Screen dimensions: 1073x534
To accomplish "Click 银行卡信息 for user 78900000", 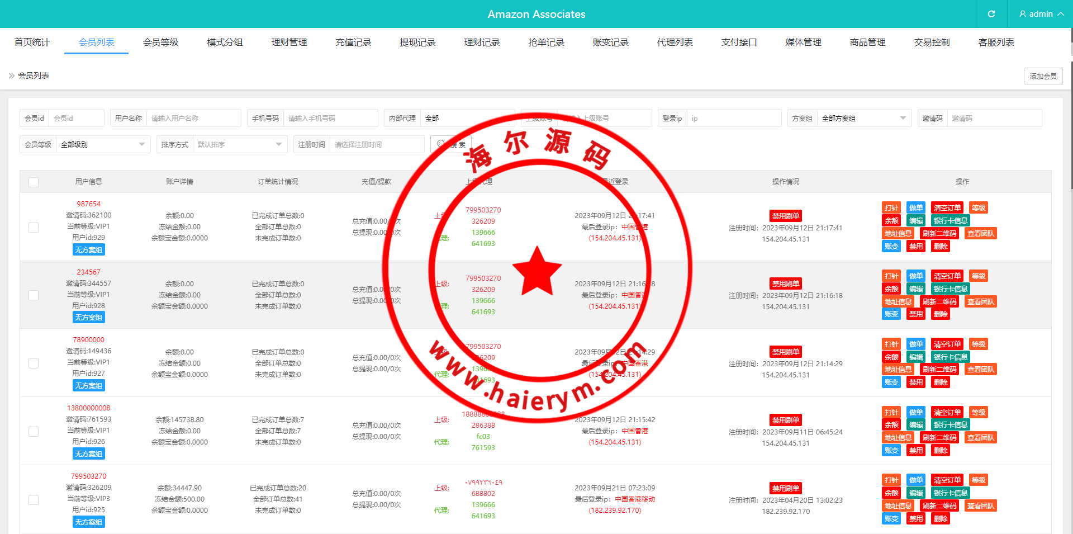I will (950, 357).
